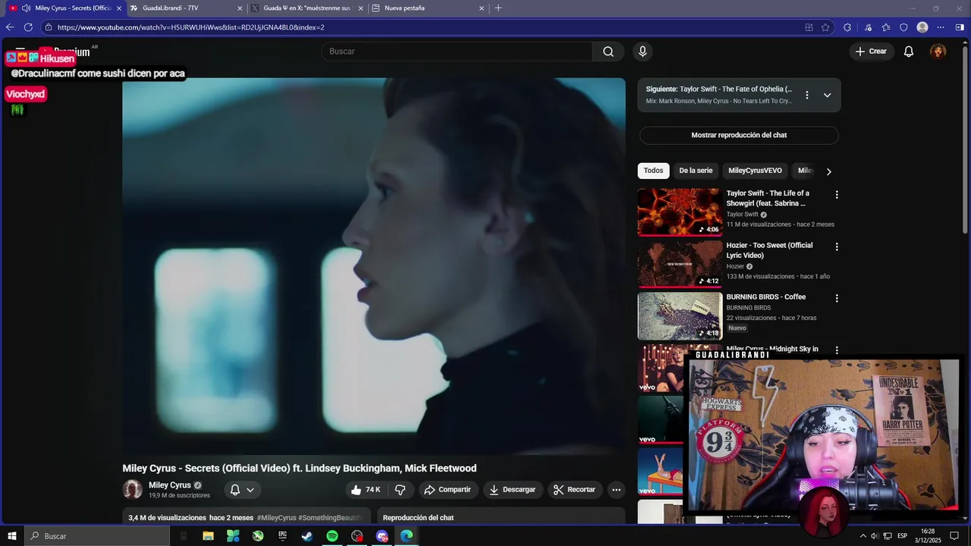
Task: Open playlist options three-dot menu
Action: [807, 95]
